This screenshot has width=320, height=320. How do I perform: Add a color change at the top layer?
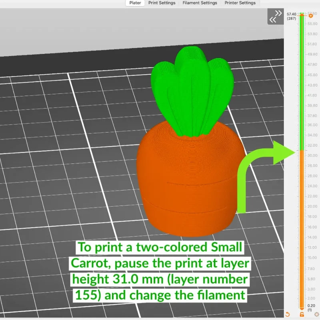311,16
